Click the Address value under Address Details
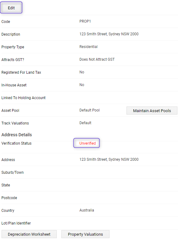Screen dimensions: 178x240 point(109,159)
